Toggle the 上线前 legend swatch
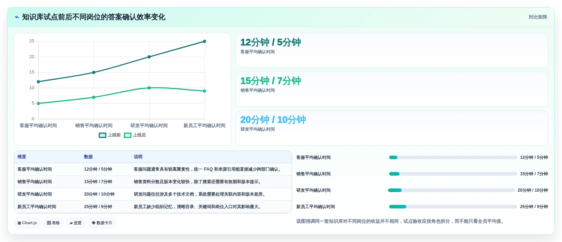This screenshot has height=242, width=562. point(102,135)
